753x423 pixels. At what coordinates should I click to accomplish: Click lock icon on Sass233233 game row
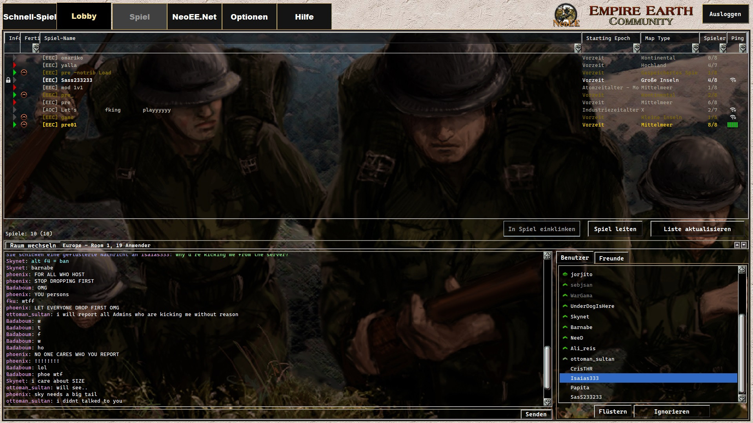[x=8, y=80]
